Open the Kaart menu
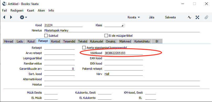The image size is (212, 102). [31, 10]
